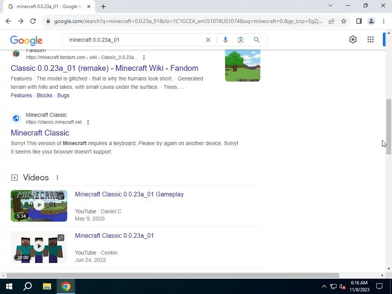Image resolution: width=392 pixels, height=294 pixels.
Task: Click the Fandom site favicon
Action: [16, 54]
